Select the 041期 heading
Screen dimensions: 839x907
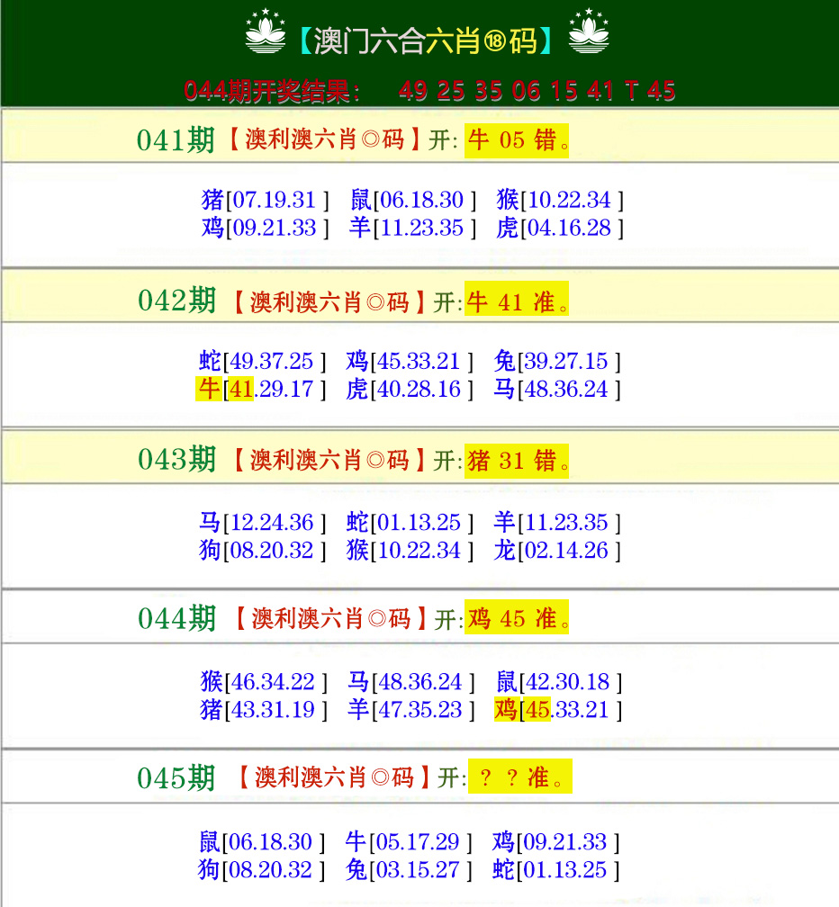point(176,140)
